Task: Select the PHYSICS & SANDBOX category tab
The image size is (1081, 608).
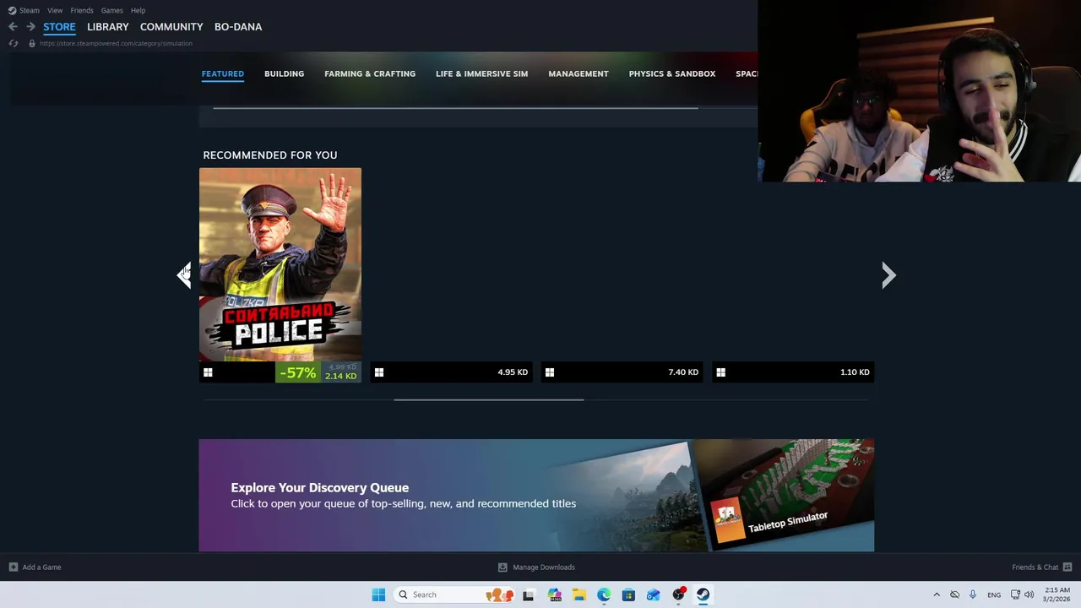Action: tap(672, 73)
